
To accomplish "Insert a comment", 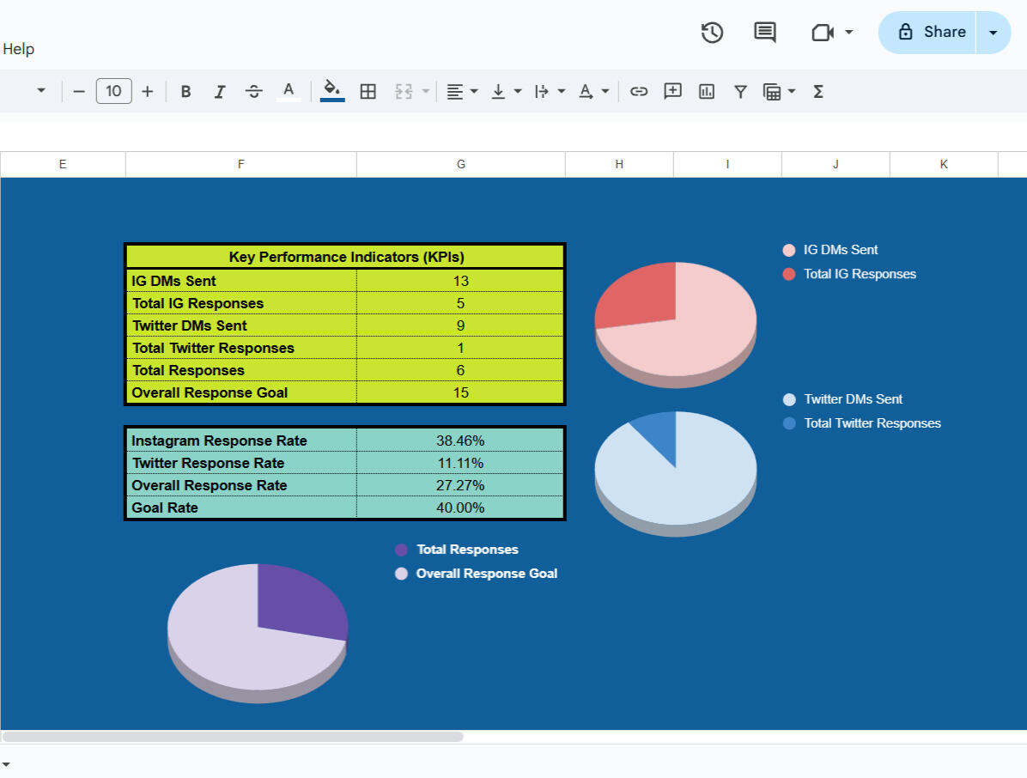I will (x=672, y=91).
